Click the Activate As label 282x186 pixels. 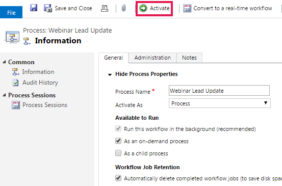pyautogui.click(x=129, y=105)
